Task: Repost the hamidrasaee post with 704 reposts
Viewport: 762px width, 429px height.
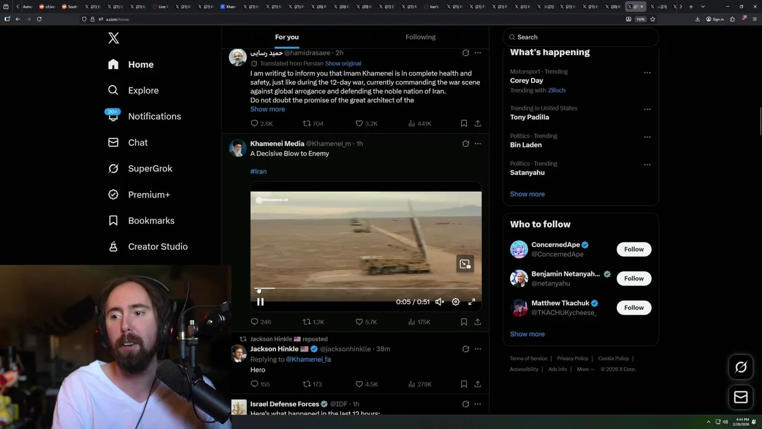Action: 313,123
